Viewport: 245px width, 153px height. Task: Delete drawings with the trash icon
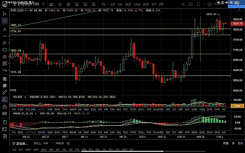coord(4,136)
